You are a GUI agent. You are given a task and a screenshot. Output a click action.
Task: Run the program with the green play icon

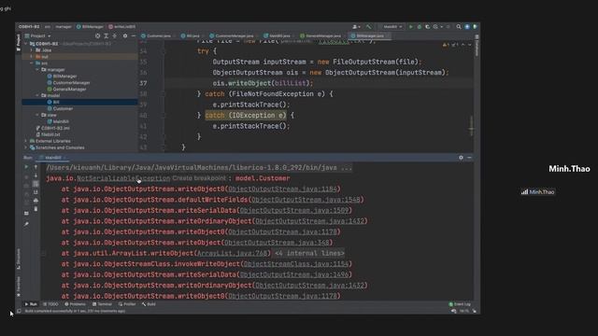click(411, 27)
